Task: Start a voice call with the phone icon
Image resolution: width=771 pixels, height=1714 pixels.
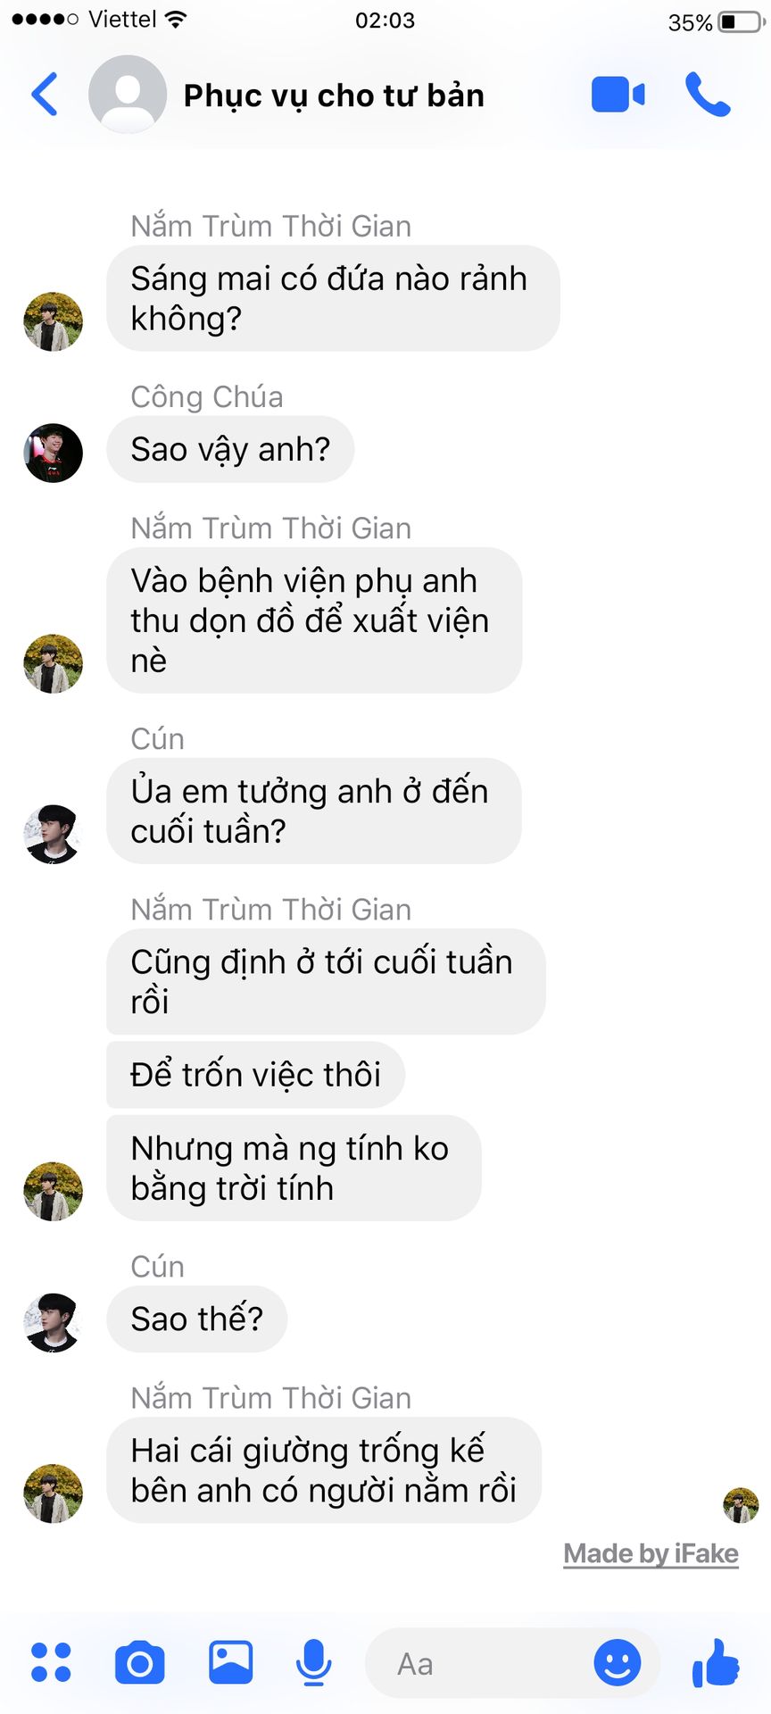Action: (708, 95)
